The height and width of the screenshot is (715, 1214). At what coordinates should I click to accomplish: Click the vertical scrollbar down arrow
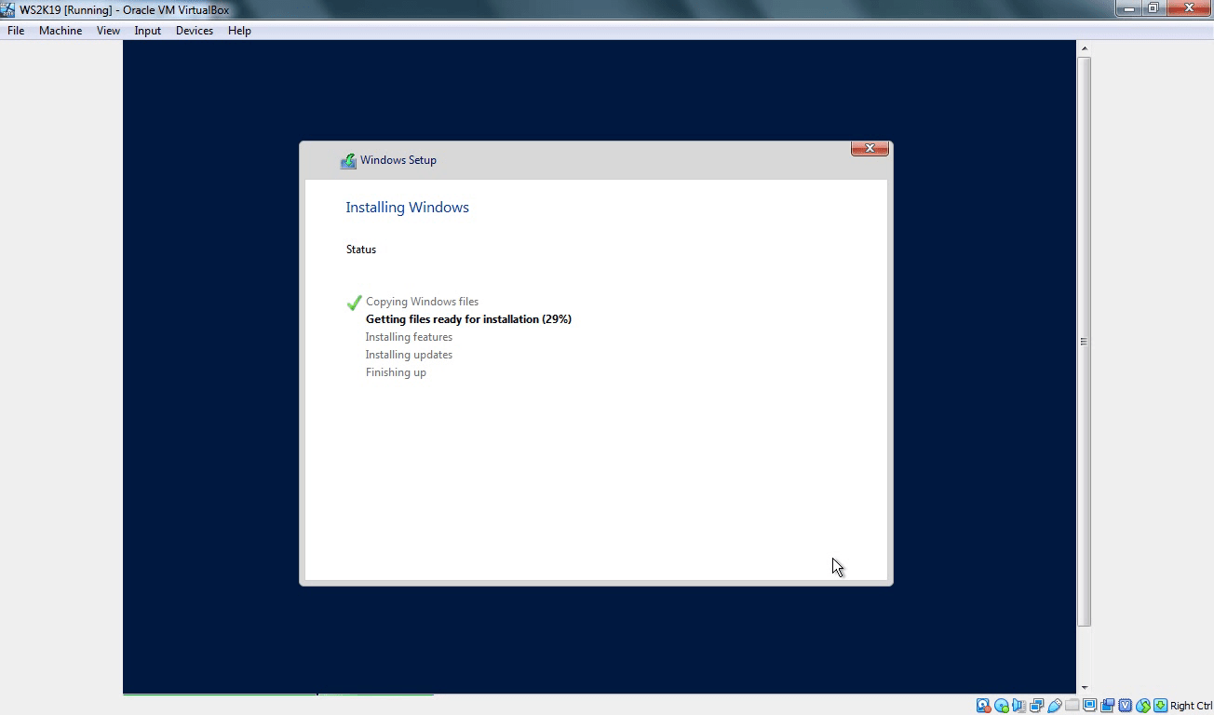pyautogui.click(x=1085, y=687)
